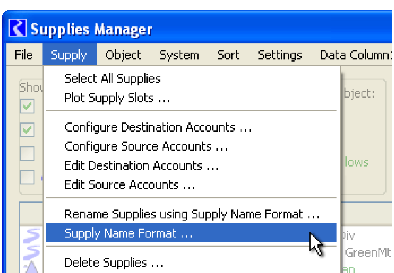Choose Edit Source Accounts
The image size is (394, 273).
tap(129, 185)
